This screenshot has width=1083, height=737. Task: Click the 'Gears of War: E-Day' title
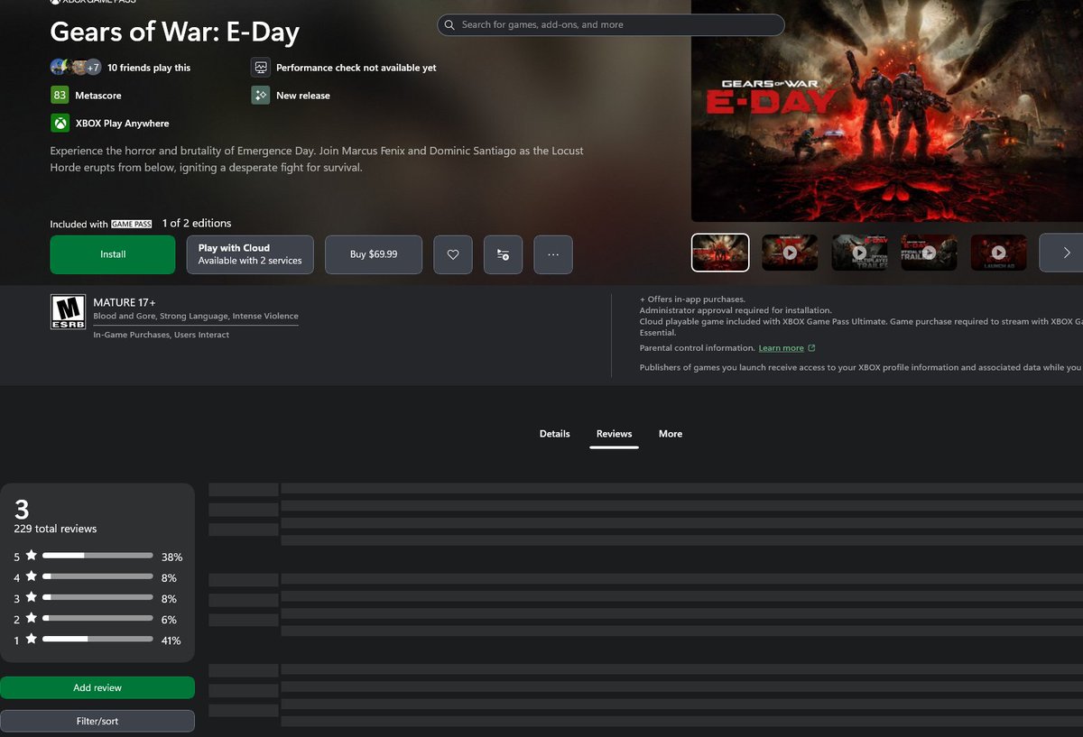click(175, 32)
